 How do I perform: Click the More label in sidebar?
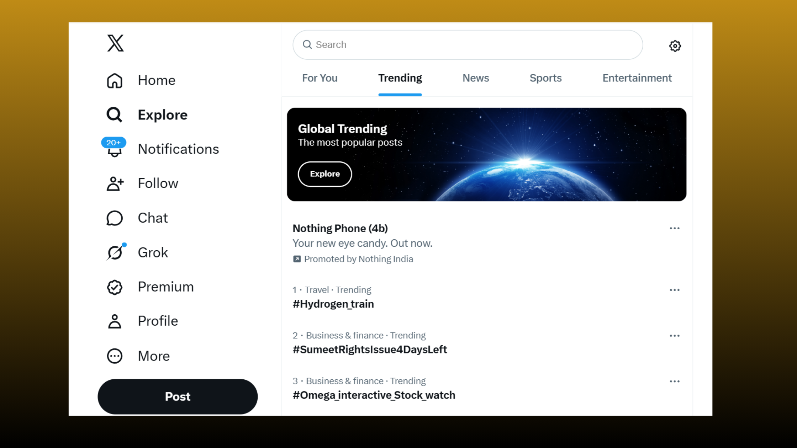coord(154,356)
